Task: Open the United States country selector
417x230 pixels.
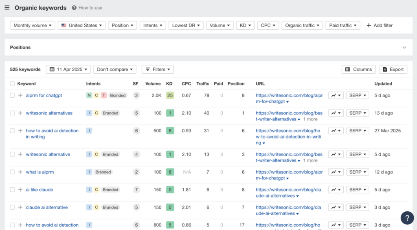Action: coord(81,25)
